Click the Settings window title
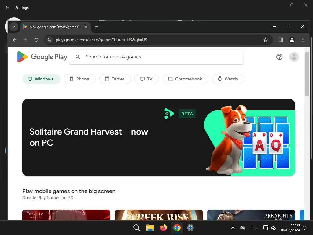 [x=22, y=8]
